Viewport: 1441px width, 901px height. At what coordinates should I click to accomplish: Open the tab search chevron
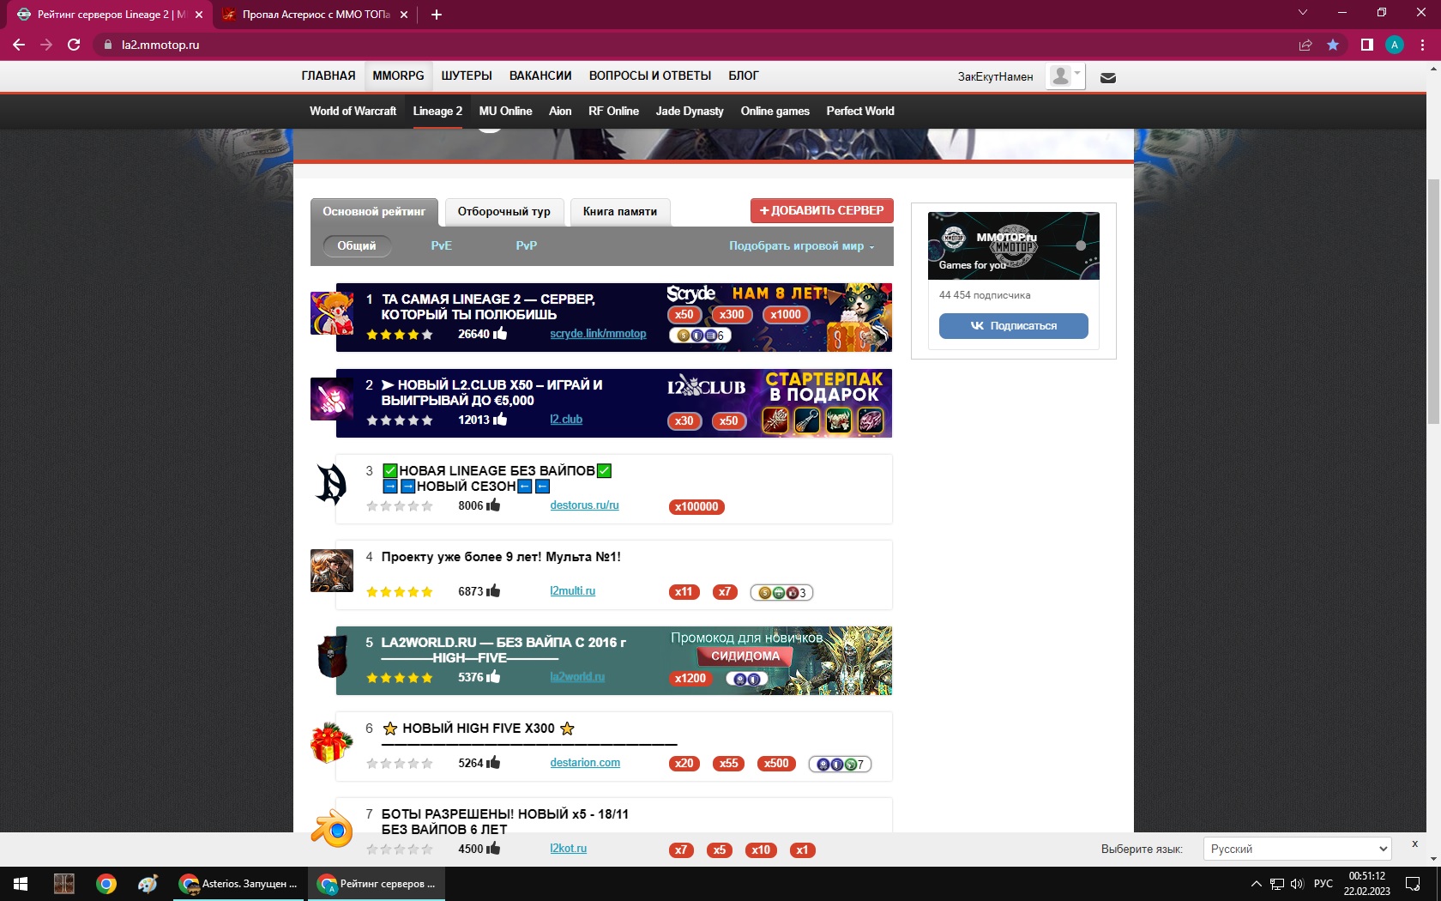[1303, 13]
